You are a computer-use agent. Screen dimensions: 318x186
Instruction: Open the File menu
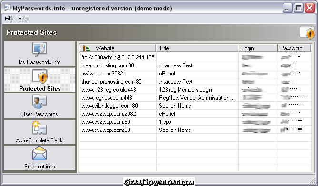[x=9, y=19]
